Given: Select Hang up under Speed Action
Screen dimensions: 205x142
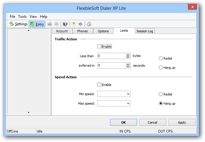Looking at the screenshot, I should tap(161, 103).
